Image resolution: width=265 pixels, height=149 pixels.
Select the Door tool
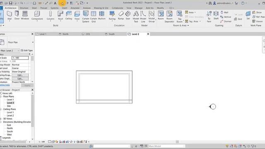[17, 15]
